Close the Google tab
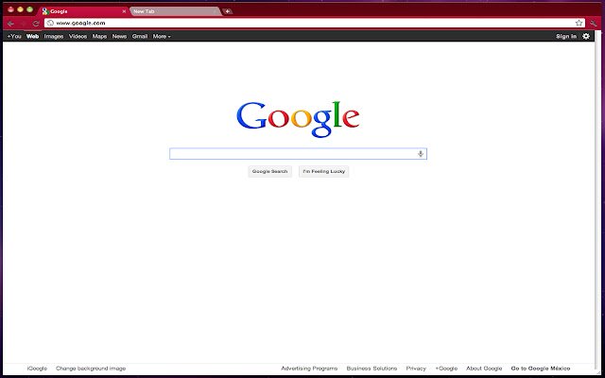The width and height of the screenshot is (605, 378). (x=124, y=11)
